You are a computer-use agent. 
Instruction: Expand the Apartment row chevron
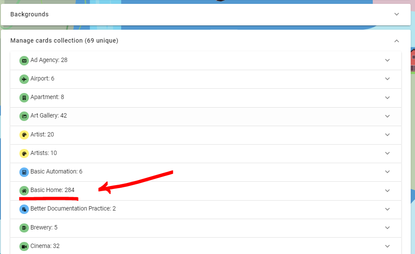coord(387,98)
